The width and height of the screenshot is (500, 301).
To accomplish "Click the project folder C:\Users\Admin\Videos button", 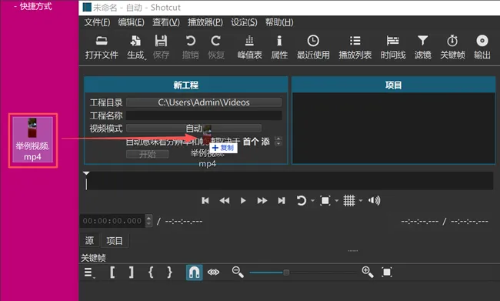I will 204,102.
